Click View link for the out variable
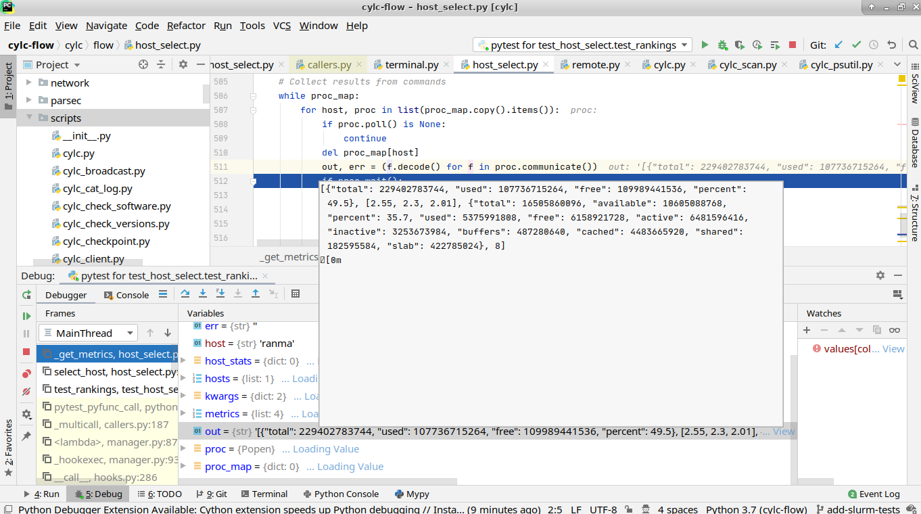Screen dimensions: 921x514 784,431
